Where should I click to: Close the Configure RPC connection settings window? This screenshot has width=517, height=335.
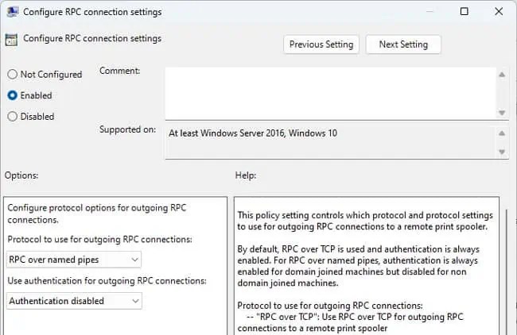[499, 12]
